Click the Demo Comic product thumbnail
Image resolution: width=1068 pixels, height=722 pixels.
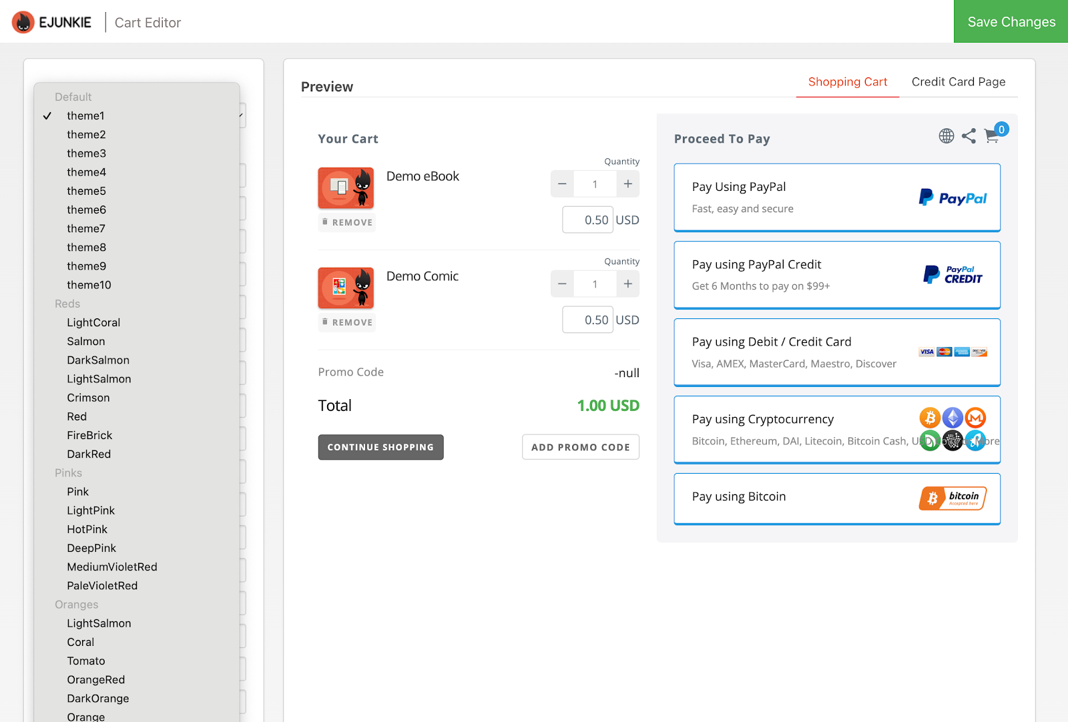[x=346, y=288]
